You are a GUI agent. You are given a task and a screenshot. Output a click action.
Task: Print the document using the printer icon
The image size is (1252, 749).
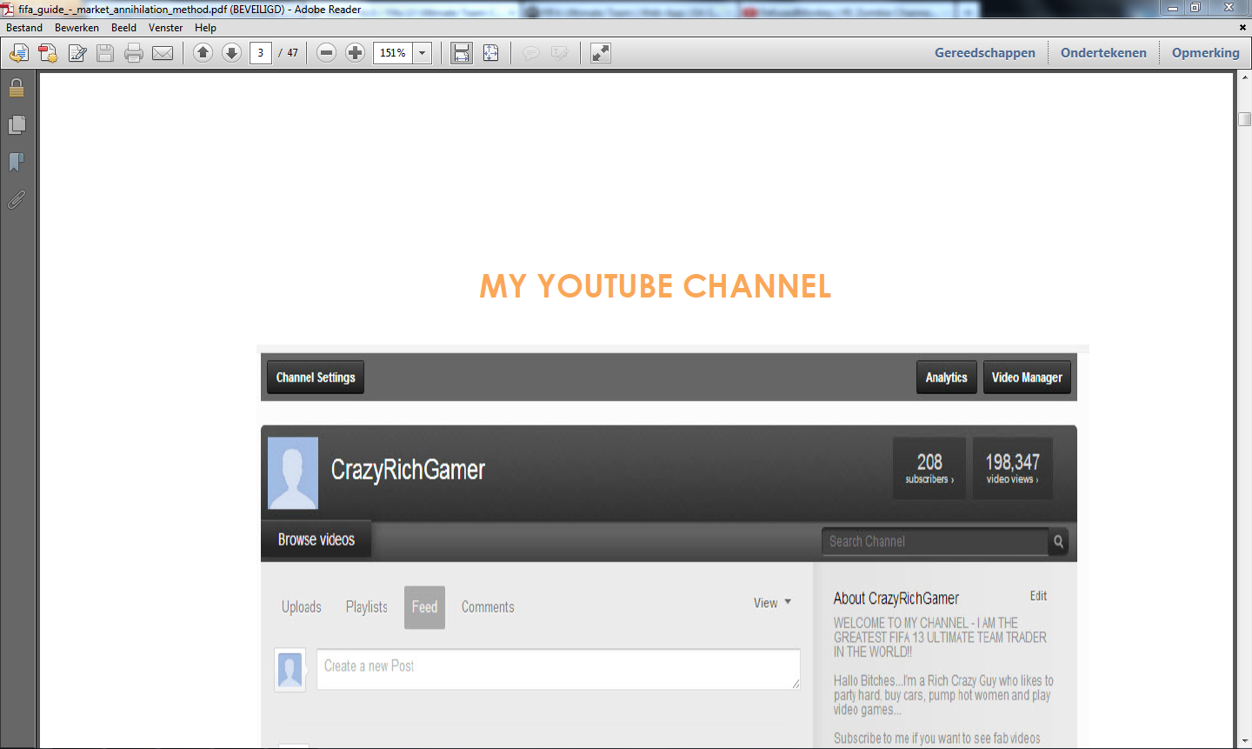point(134,53)
